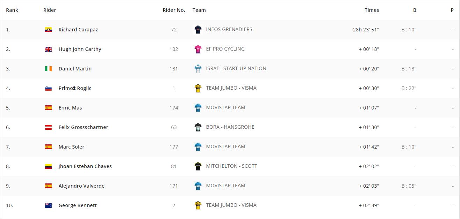Click the Slovenian flag next to Primož Roglic
Image resolution: width=460 pixels, height=219 pixels.
48,88
